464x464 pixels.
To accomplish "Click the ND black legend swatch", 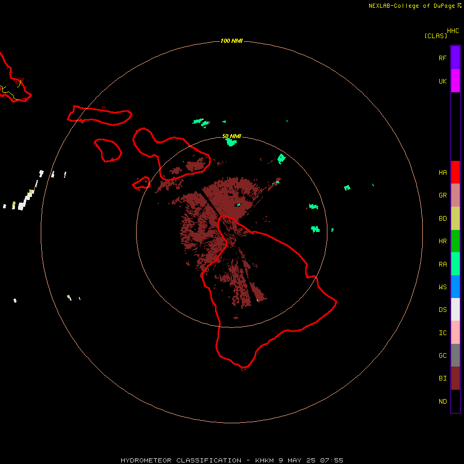I will tap(455, 401).
